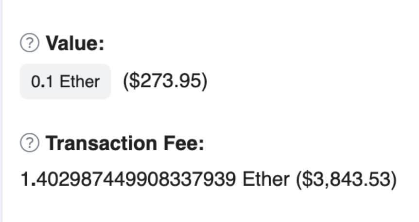This screenshot has width=419, height=222.
Task: Click the ($273.95) USD value amount
Action: (165, 81)
